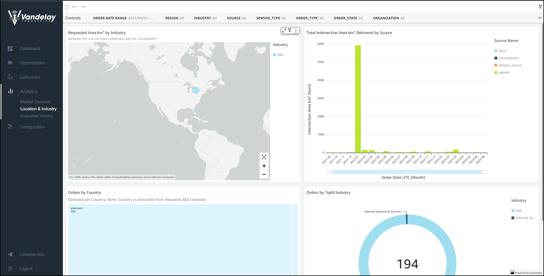The height and width of the screenshot is (276, 544).
Task: Open the Organization filter dropdown
Action: click(x=389, y=18)
